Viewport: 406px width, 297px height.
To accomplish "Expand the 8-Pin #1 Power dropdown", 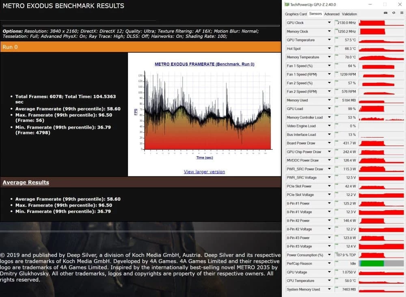I will click(x=329, y=203).
